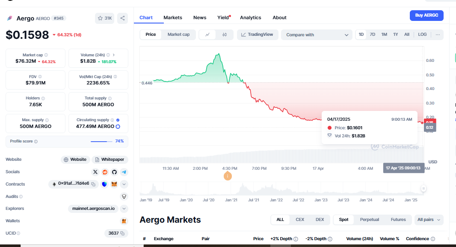
Task: Open the All pairs dropdown
Action: (x=429, y=220)
